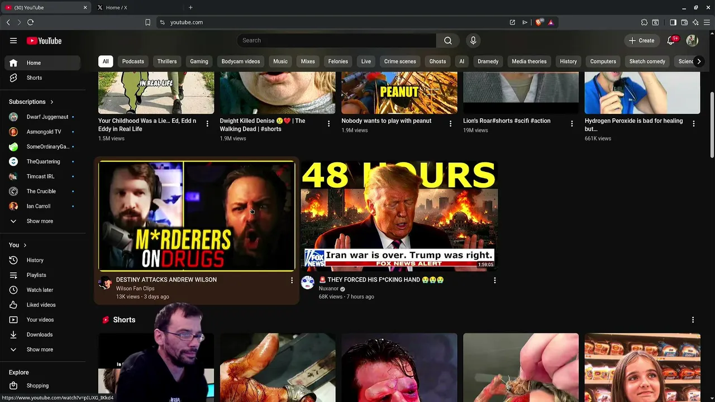Go back using browser back arrow

pyautogui.click(x=8, y=22)
